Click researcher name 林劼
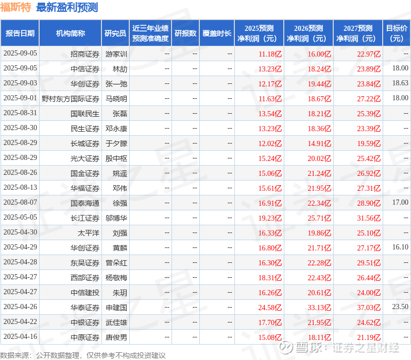 click(x=120, y=69)
